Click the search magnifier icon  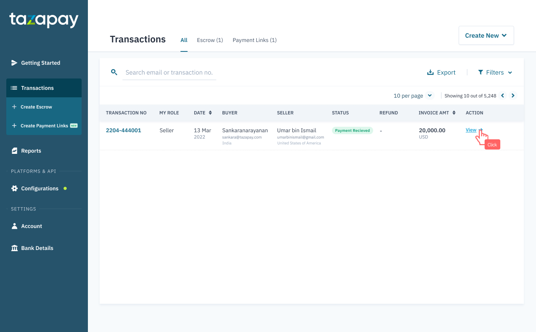click(x=114, y=72)
